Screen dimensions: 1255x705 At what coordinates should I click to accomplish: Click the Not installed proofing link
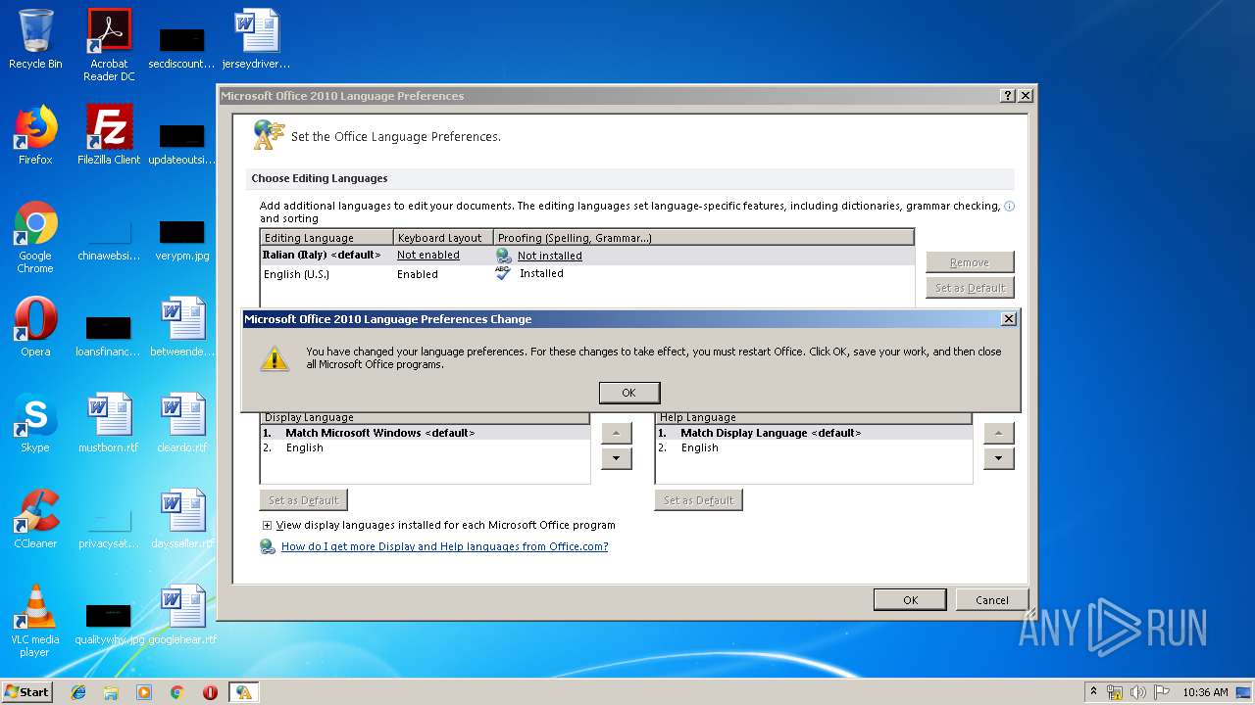[x=549, y=256]
